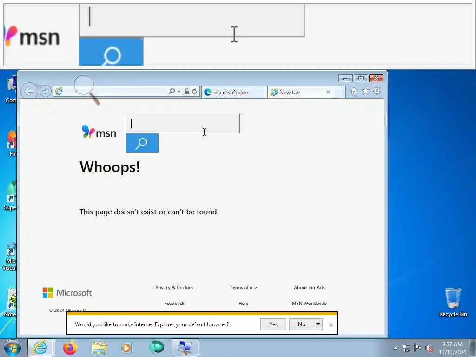Click the network tray icon
476x357 pixels.
(x=406, y=349)
